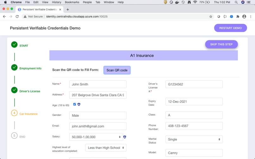Open Chrome extensions puzzle icon
The image size is (255, 159).
238,16
